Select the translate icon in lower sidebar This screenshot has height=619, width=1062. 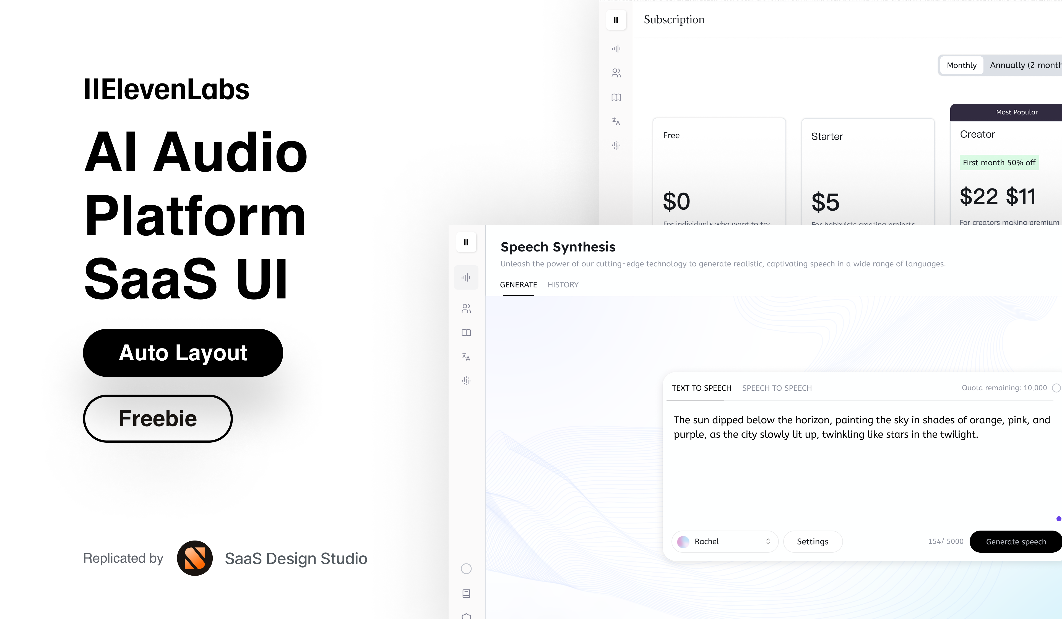(466, 357)
